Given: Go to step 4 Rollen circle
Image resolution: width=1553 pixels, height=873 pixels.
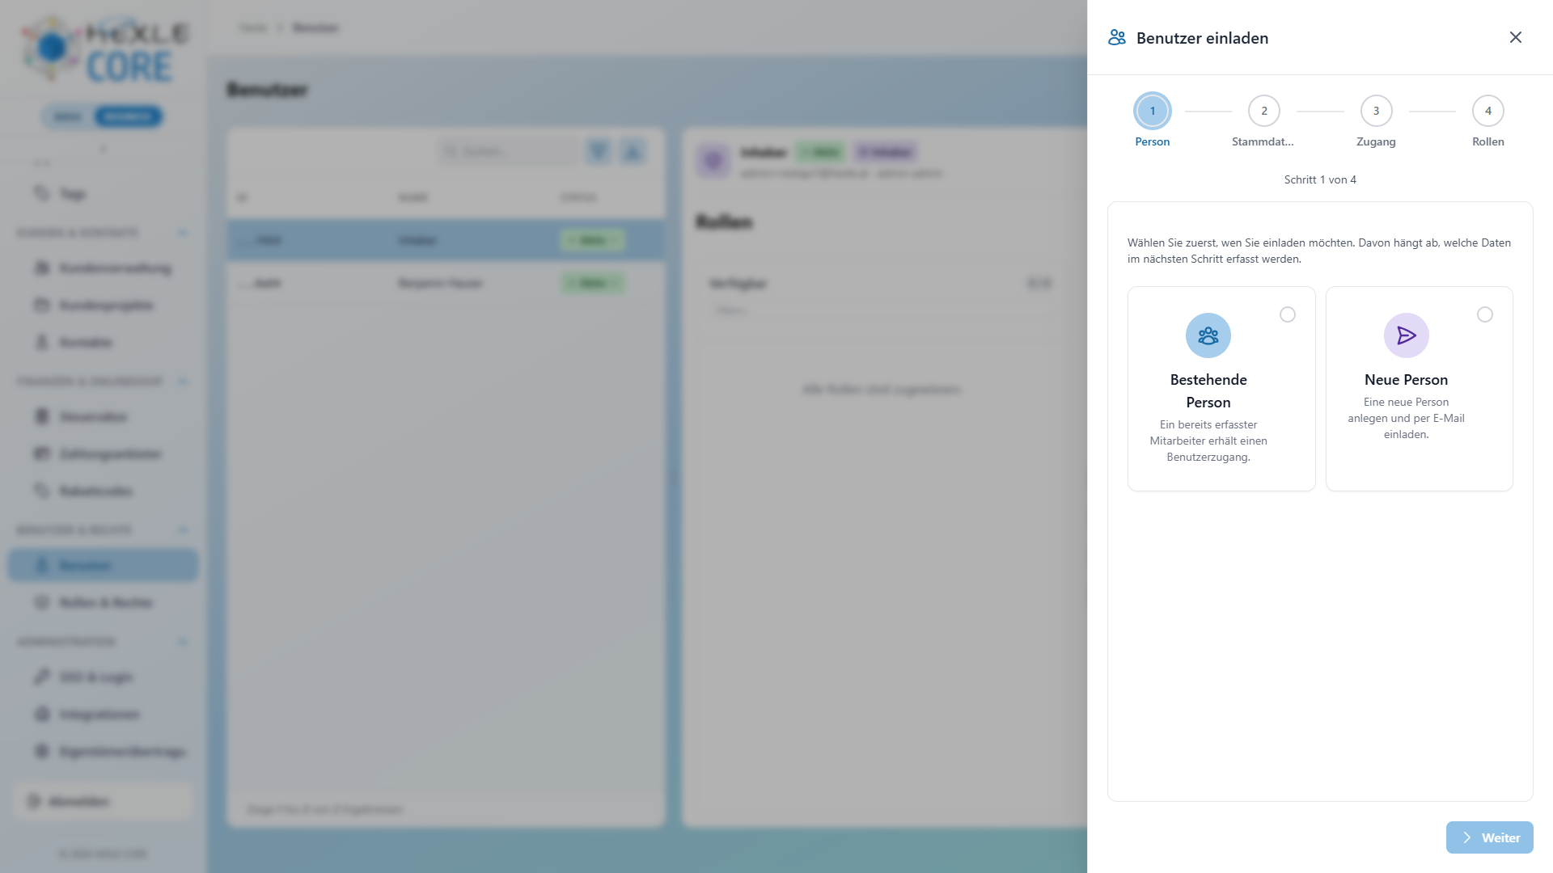Looking at the screenshot, I should click(1488, 111).
